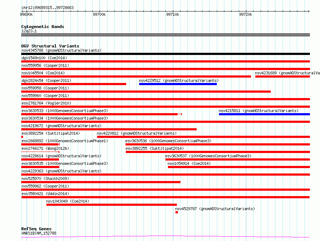This screenshot has width=320, height=241.
Task: Click the 99720k ruler position
Action: click(x=246, y=14)
